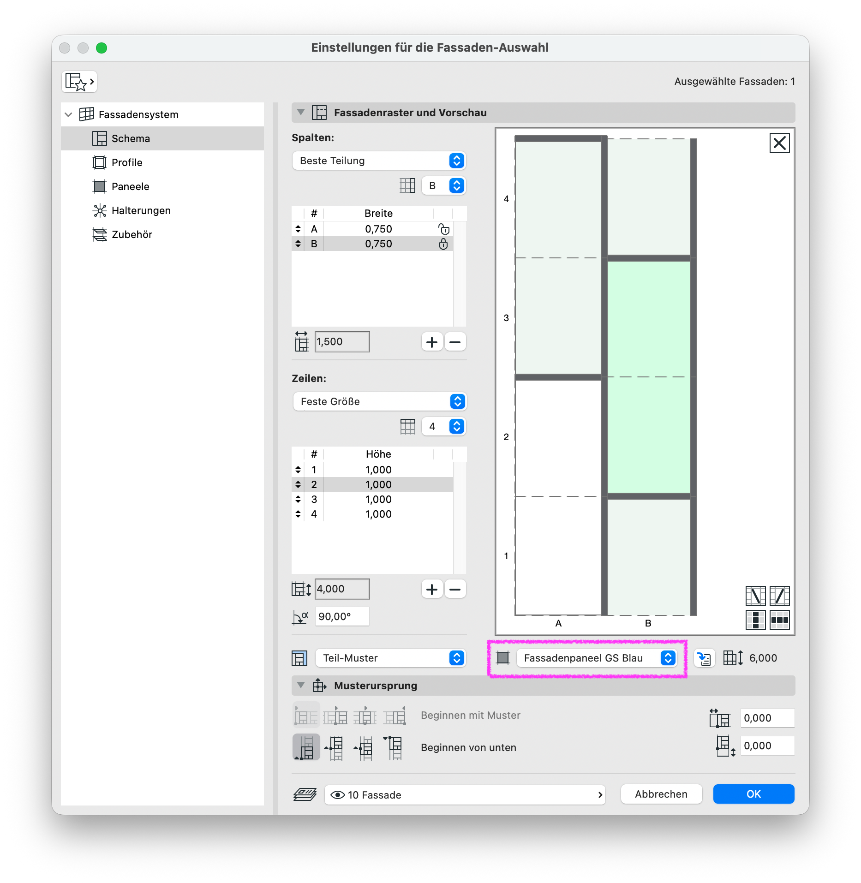The image size is (861, 883).
Task: Toggle the lock for column A
Action: click(443, 229)
